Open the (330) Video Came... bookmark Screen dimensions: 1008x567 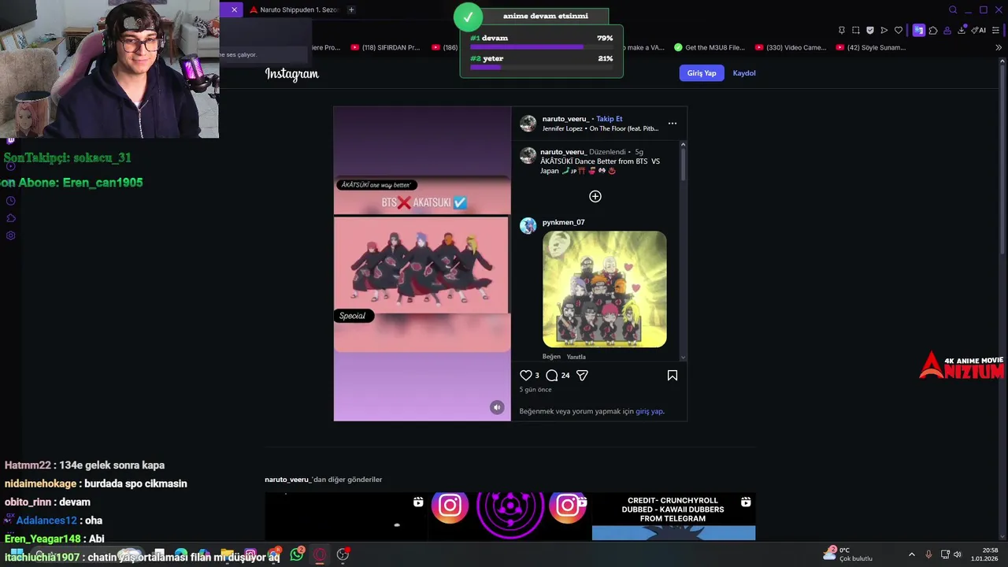coord(791,48)
